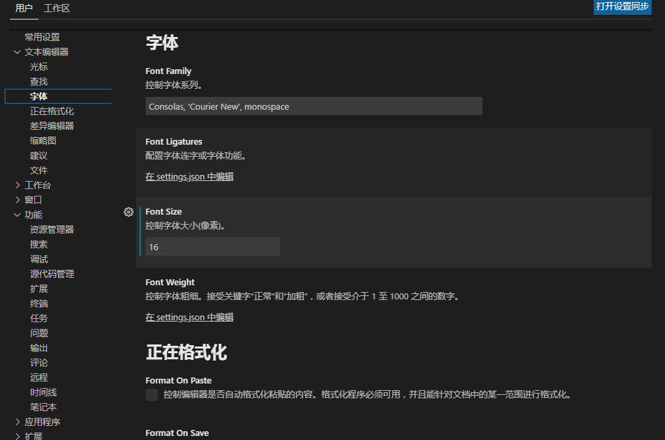Open settings.json link under Font Ligatures

coord(189,177)
